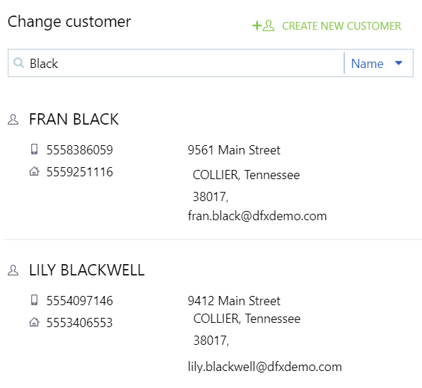Viewport: 422px width, 388px height.
Task: Click Lily Blackwell's home number 5553406553
Action: pos(80,323)
